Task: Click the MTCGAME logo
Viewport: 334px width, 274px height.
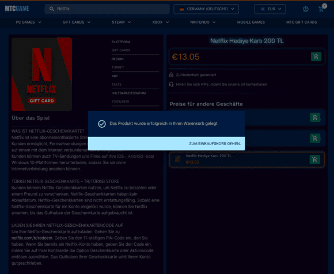Action: tap(17, 9)
